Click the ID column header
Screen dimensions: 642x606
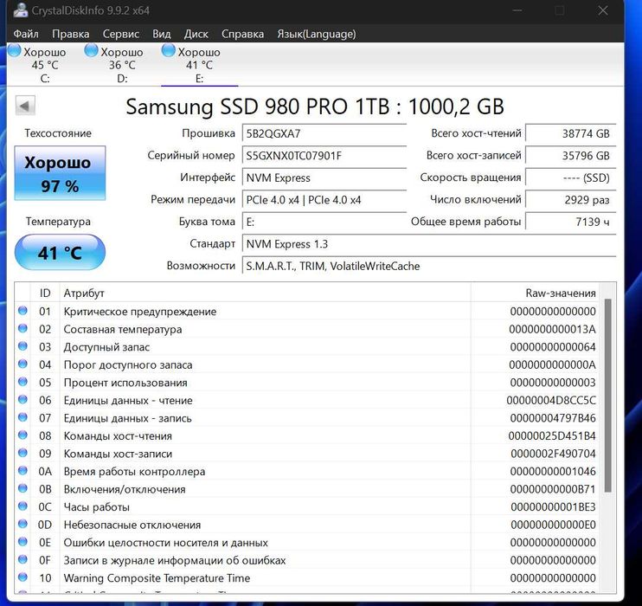coord(45,293)
